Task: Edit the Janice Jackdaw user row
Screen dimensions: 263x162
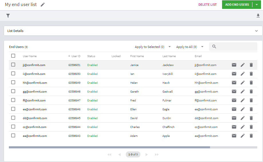Action: pos(243,65)
